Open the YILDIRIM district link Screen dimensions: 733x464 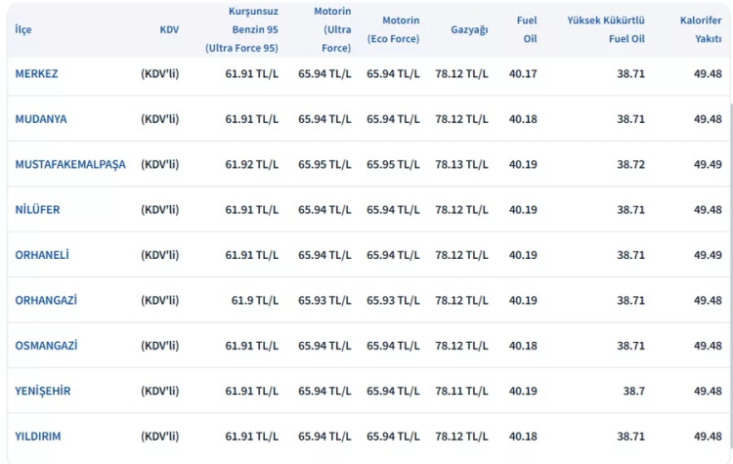point(38,437)
